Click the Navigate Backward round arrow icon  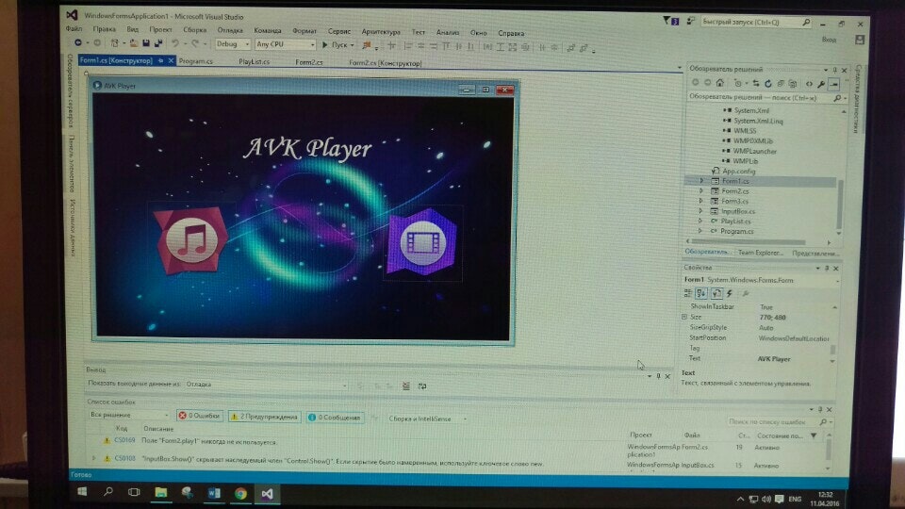coord(78,43)
